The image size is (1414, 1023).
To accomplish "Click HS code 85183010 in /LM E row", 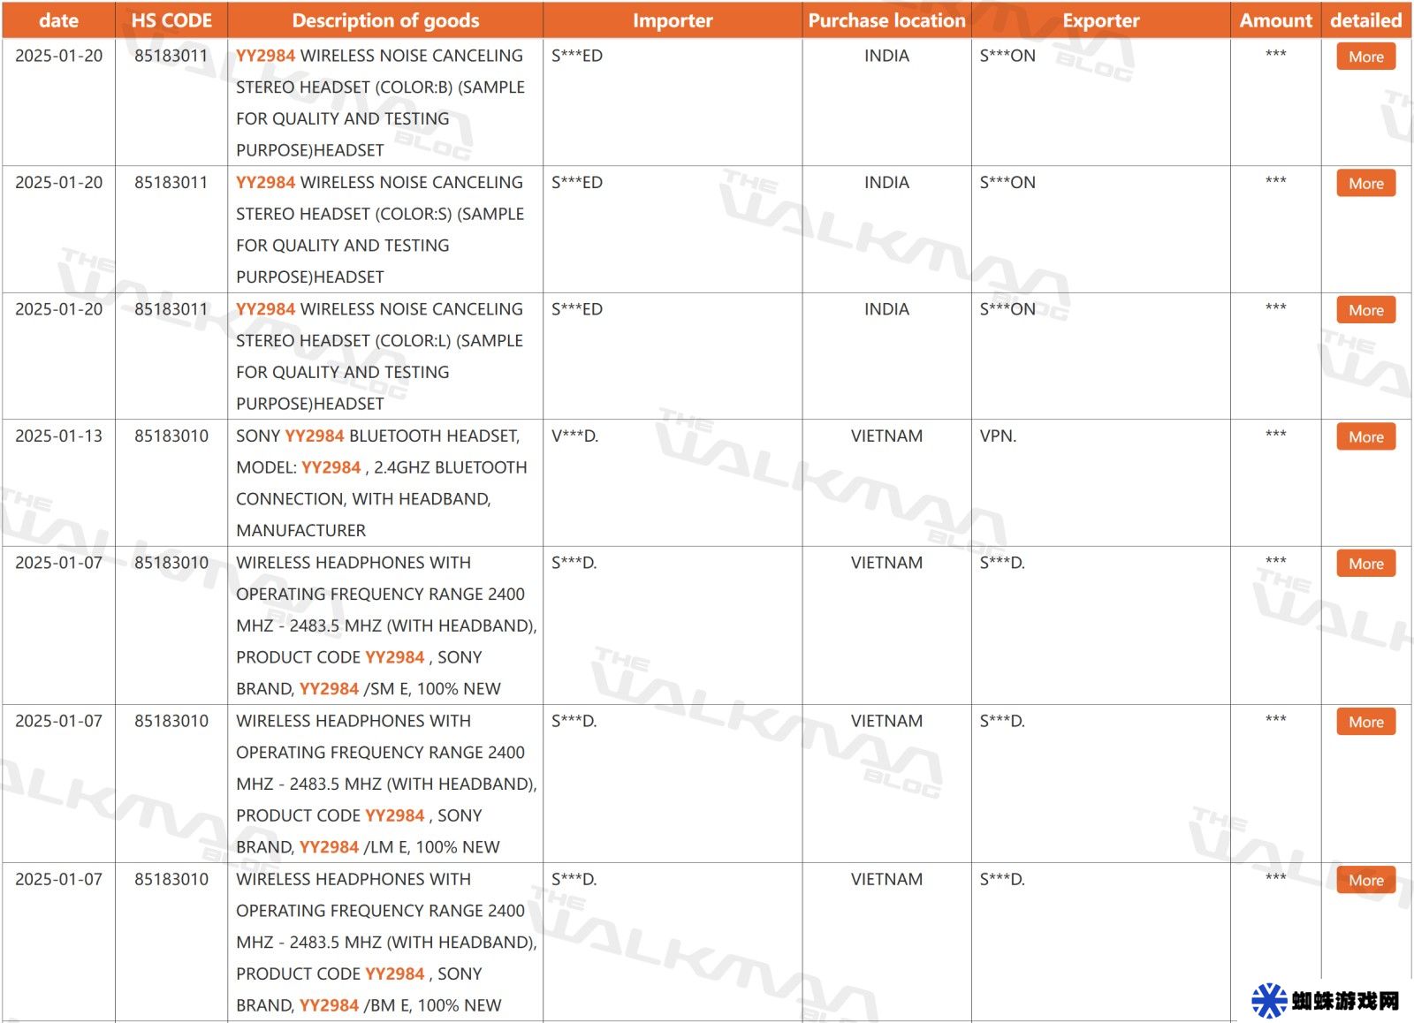I will click(x=171, y=721).
